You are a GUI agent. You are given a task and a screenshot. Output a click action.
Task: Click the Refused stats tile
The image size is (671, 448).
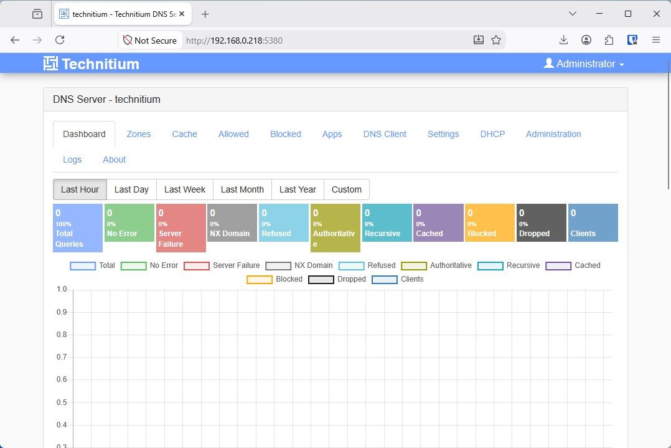(284, 222)
